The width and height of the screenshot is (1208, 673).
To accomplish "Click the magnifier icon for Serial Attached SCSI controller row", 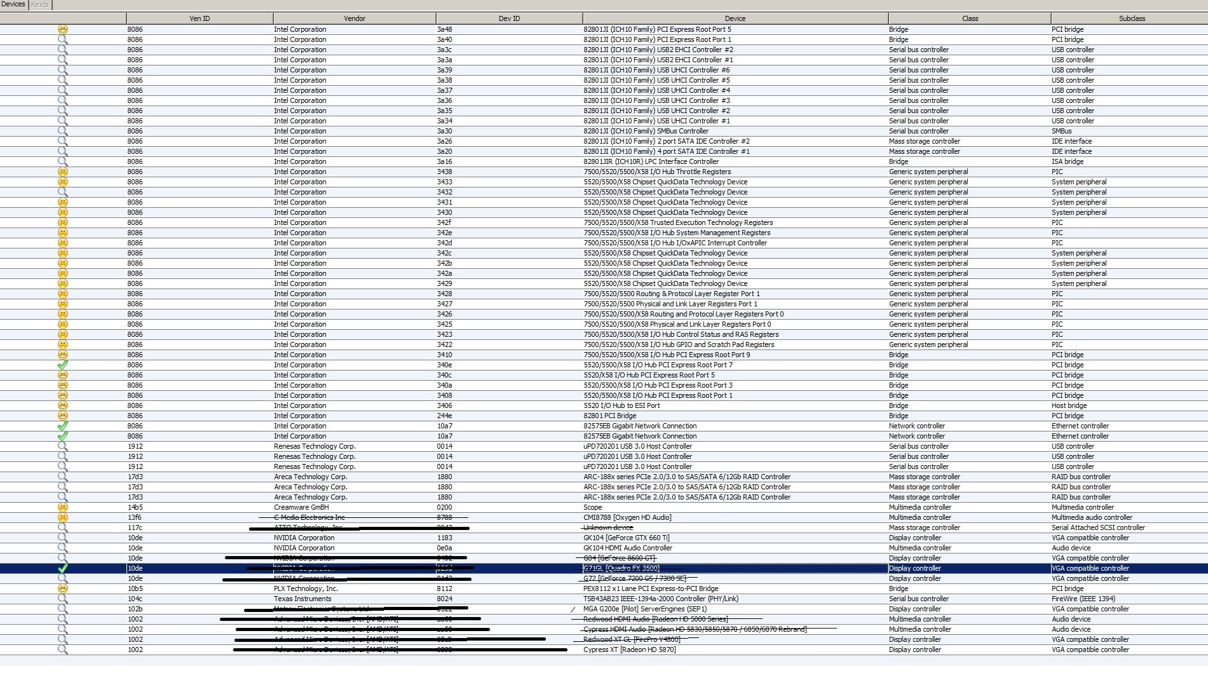I will pos(63,527).
